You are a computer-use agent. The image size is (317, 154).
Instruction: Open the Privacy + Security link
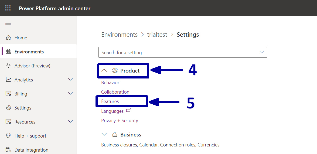coord(120,121)
